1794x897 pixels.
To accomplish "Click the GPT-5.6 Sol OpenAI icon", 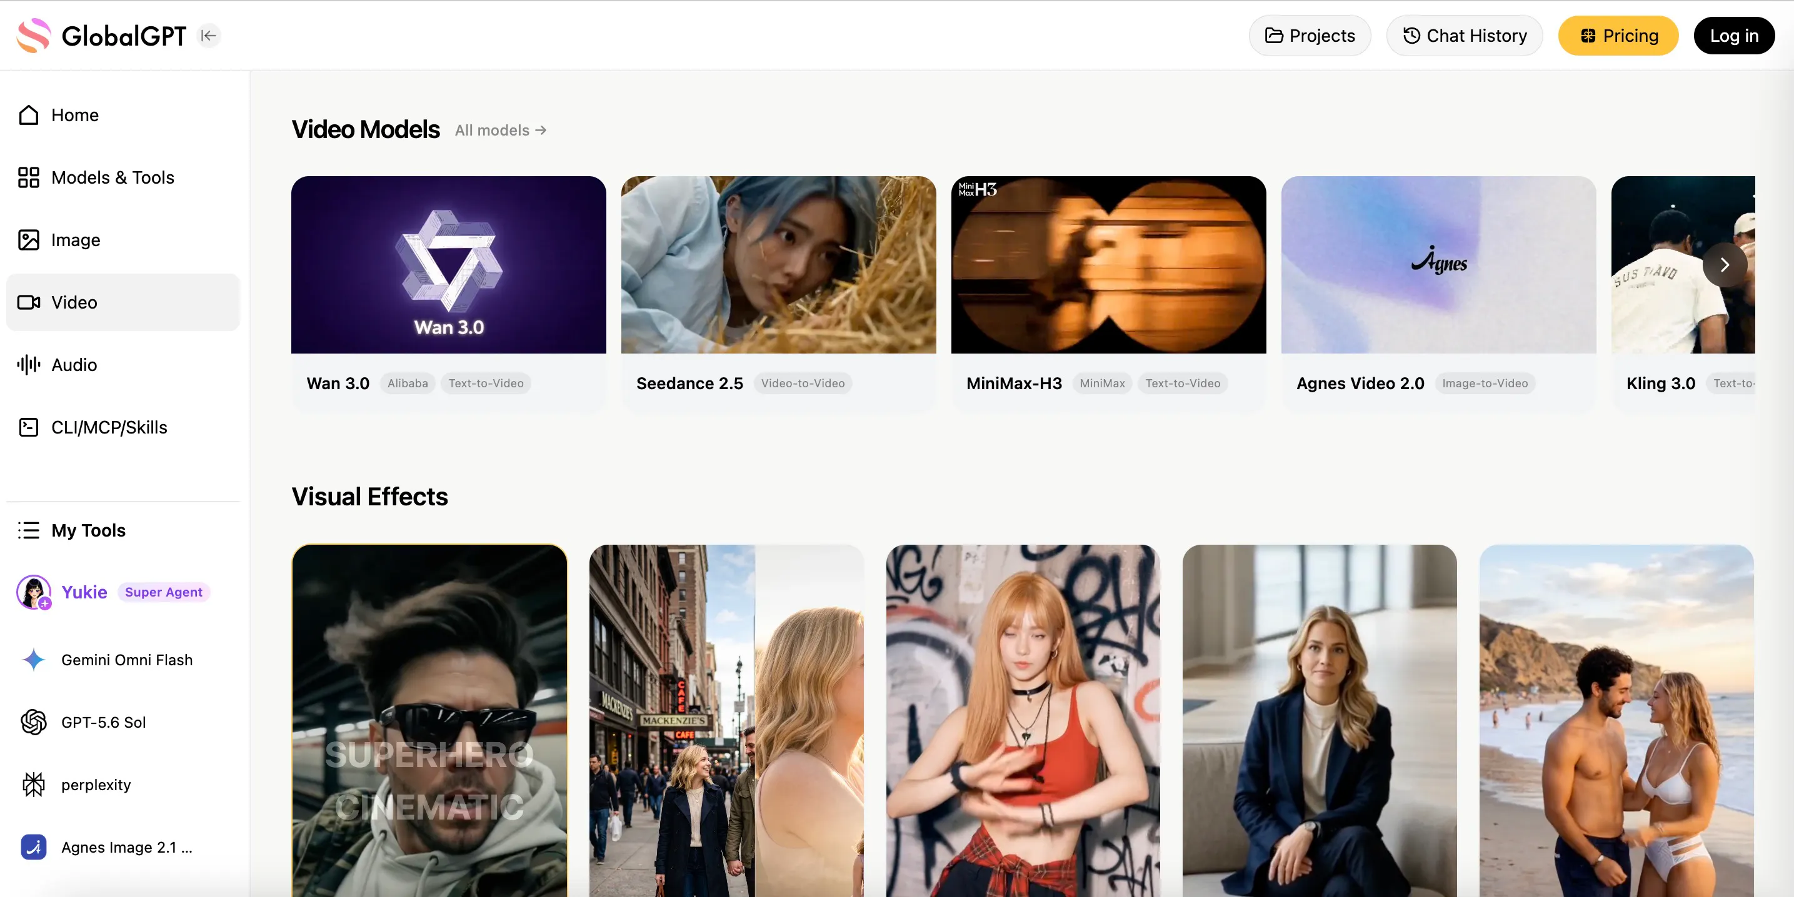I will 33,722.
